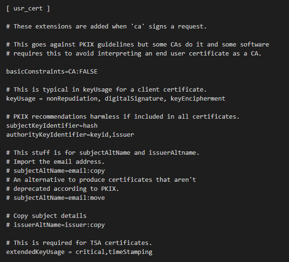Click the word timeStamping
This screenshot has height=262, width=289.
131,252
